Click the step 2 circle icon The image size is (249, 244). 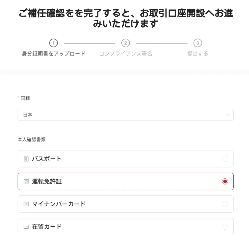[125, 43]
